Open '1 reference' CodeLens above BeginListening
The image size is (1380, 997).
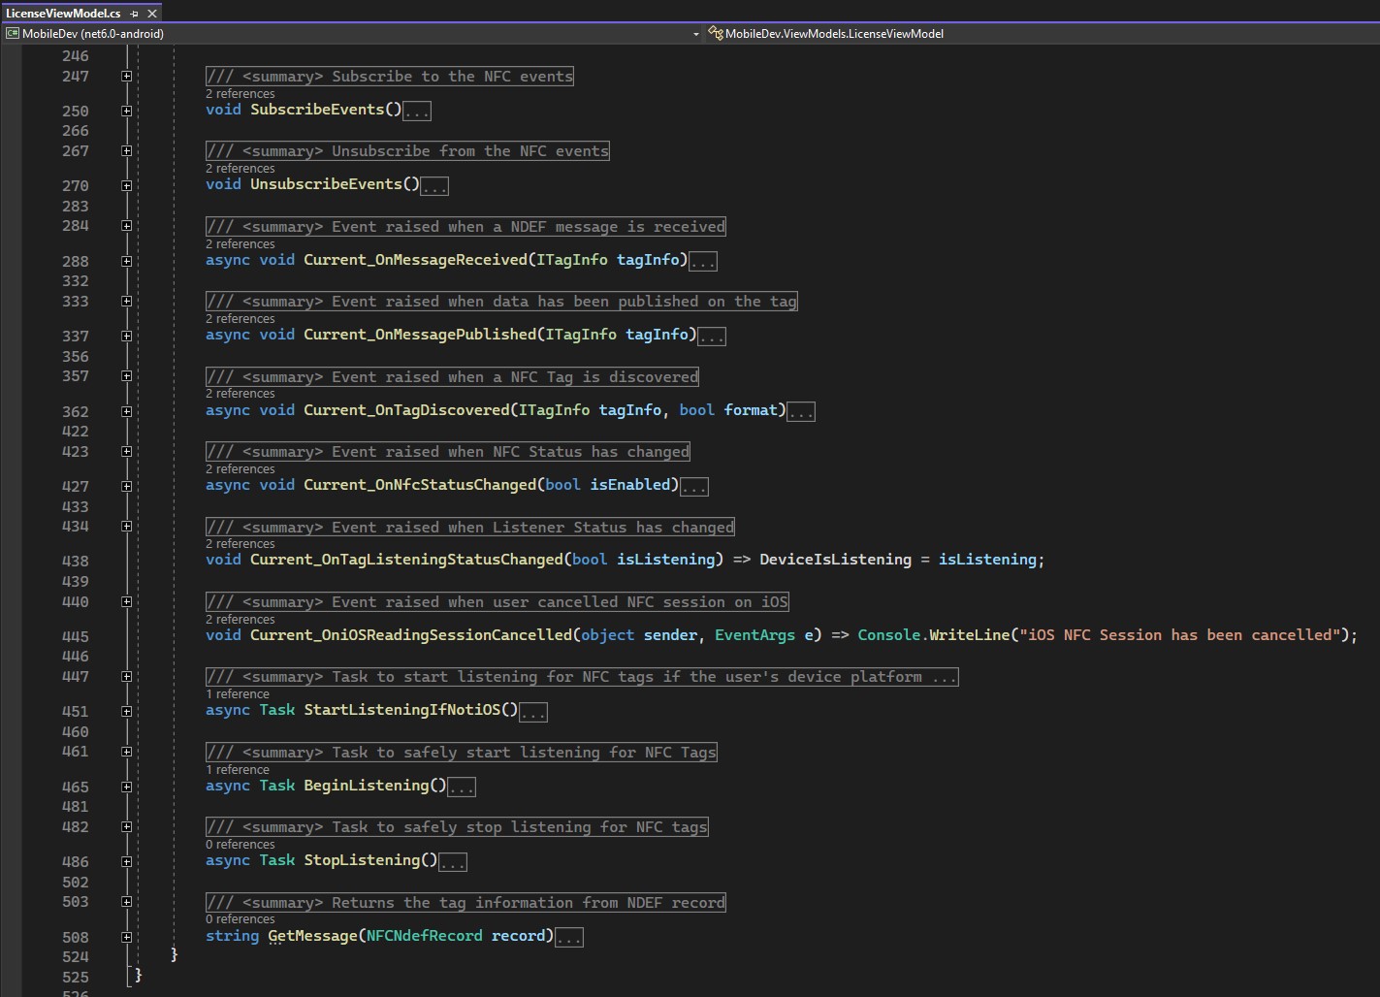pos(238,769)
